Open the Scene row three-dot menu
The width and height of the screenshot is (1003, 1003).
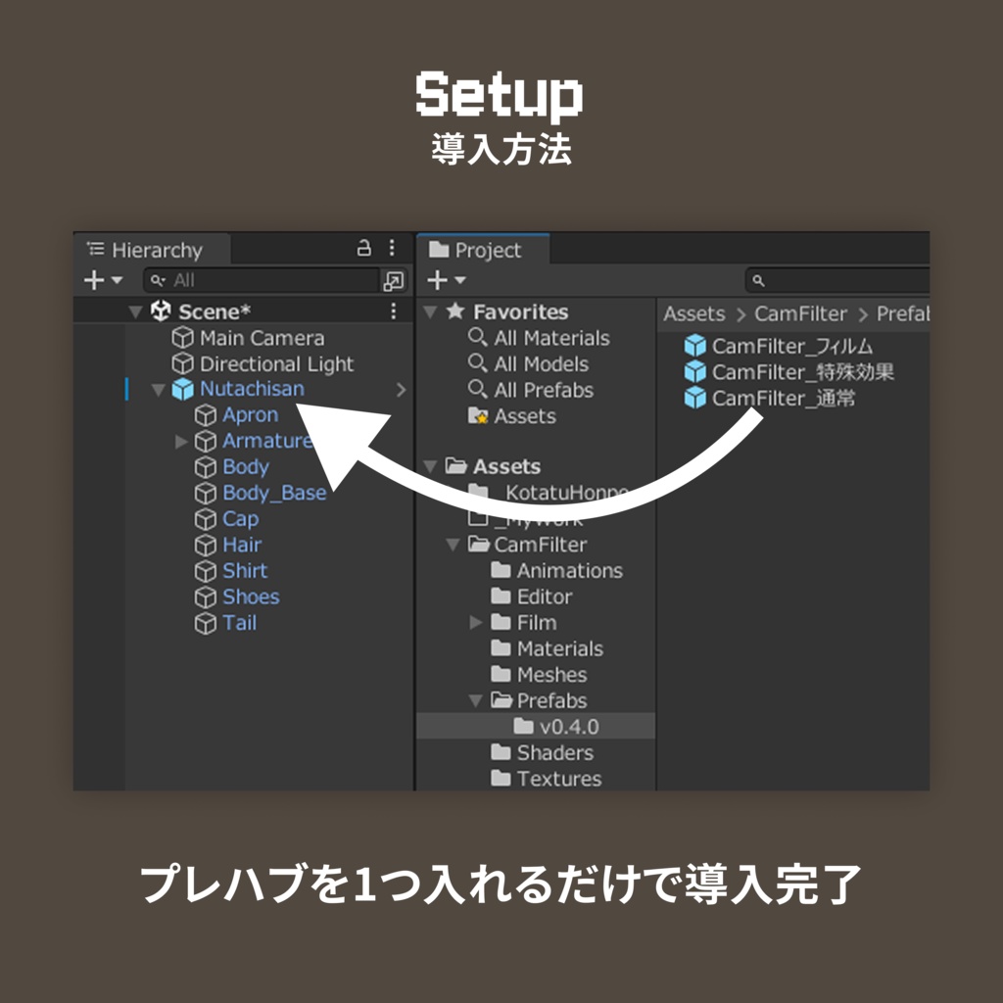tap(393, 311)
